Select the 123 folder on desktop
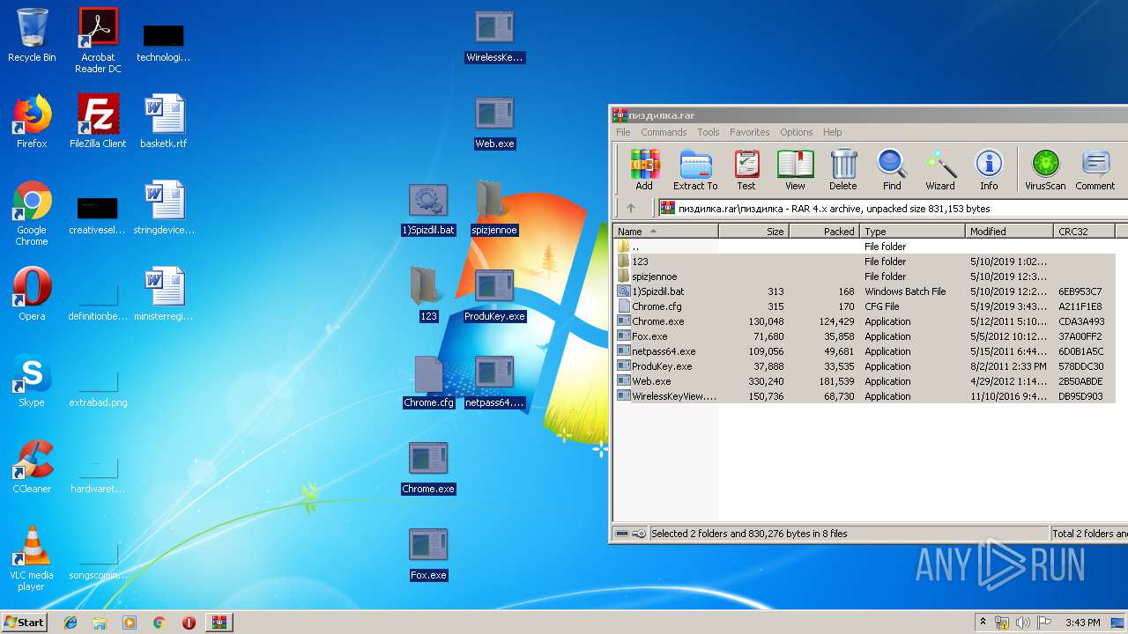 pos(428,294)
